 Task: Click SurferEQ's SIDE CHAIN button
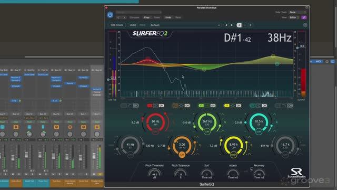(117, 25)
